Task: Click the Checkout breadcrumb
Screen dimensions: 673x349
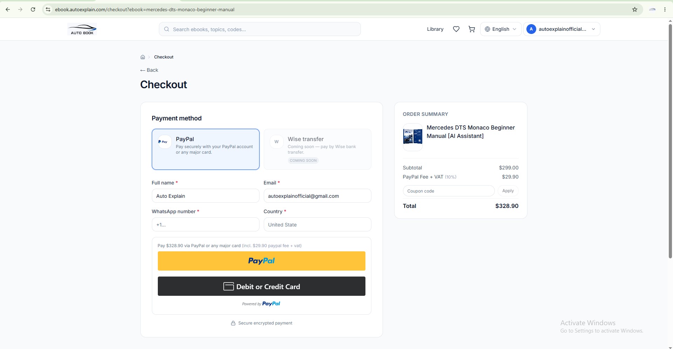Action: (164, 57)
